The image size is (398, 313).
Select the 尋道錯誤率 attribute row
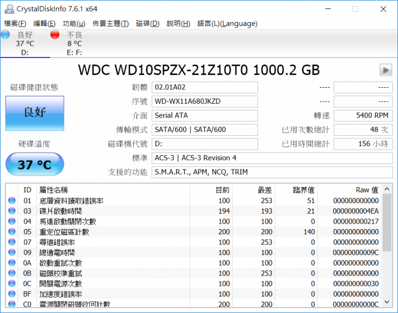click(x=193, y=242)
